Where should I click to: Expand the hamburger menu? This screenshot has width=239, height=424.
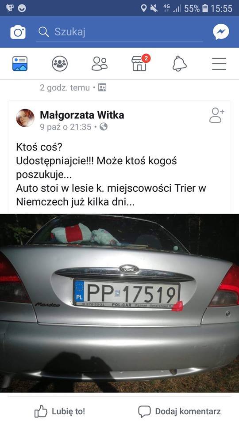click(219, 64)
